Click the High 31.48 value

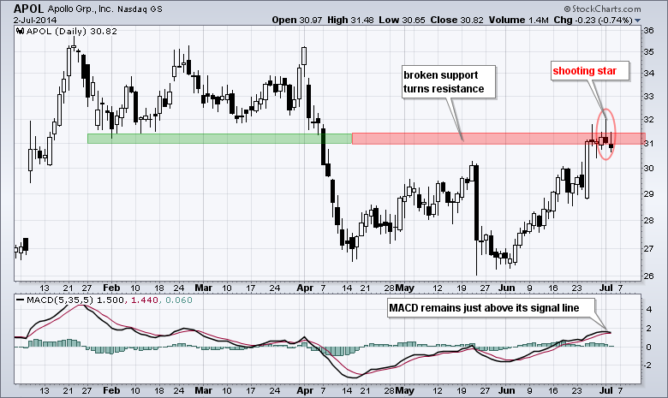tap(352, 20)
